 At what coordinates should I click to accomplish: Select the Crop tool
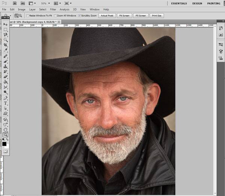[6, 45]
